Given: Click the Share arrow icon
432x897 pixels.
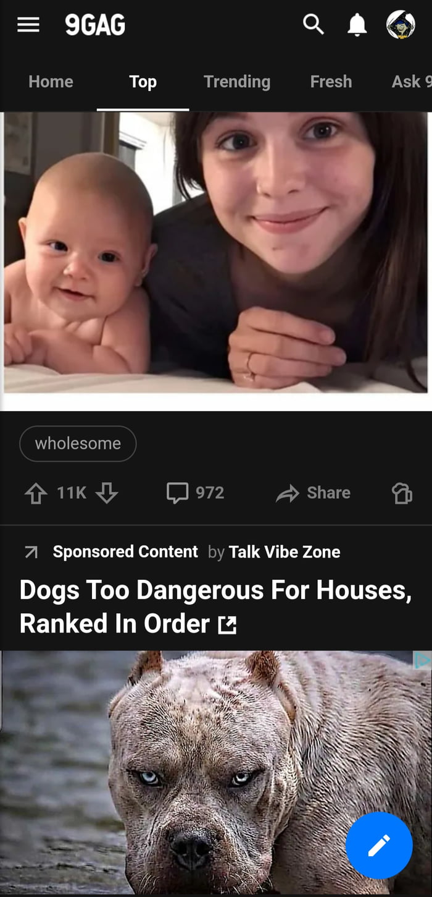Looking at the screenshot, I should click(x=287, y=493).
